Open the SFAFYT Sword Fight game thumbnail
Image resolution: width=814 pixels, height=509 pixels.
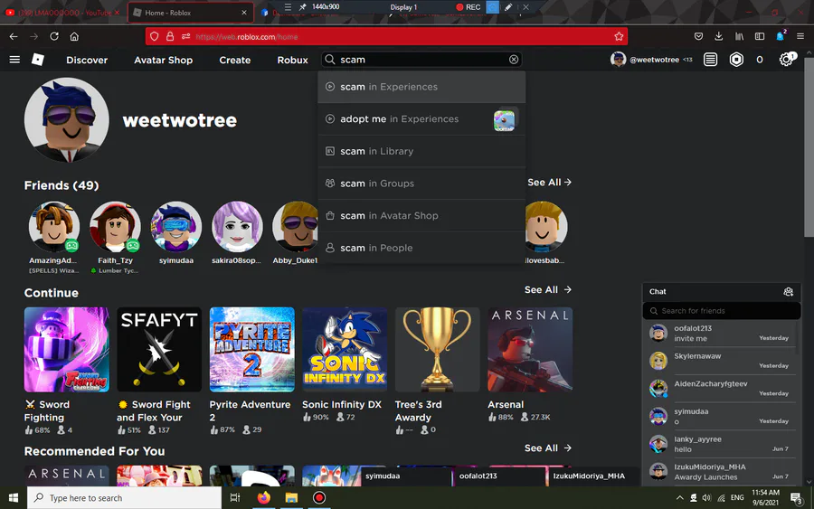point(159,349)
